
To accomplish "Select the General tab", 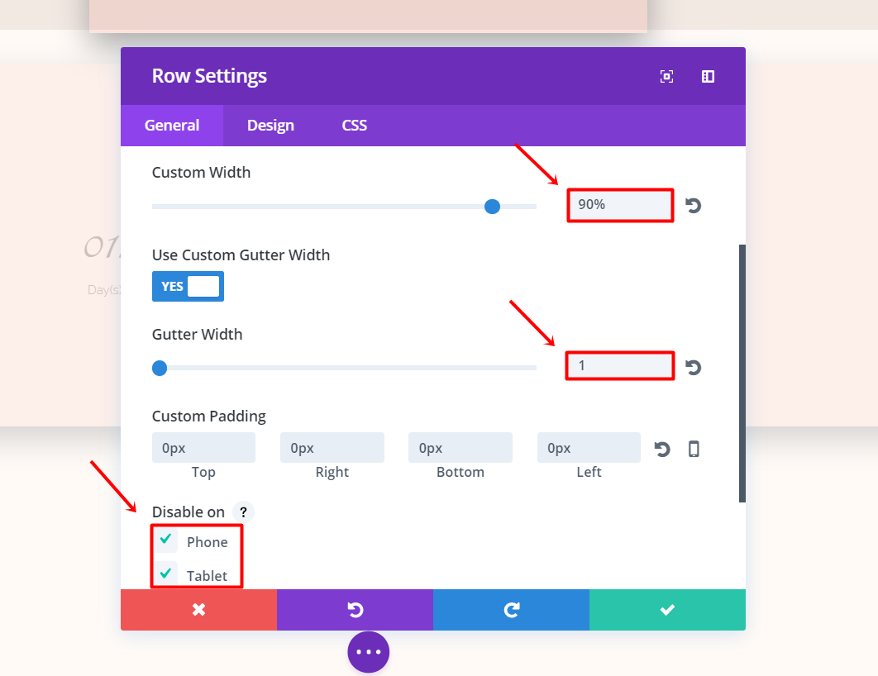I will click(172, 126).
